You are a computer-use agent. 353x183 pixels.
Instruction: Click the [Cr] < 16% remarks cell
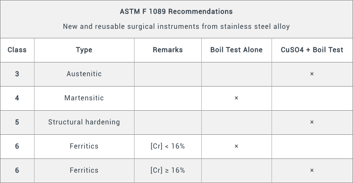click(x=168, y=146)
